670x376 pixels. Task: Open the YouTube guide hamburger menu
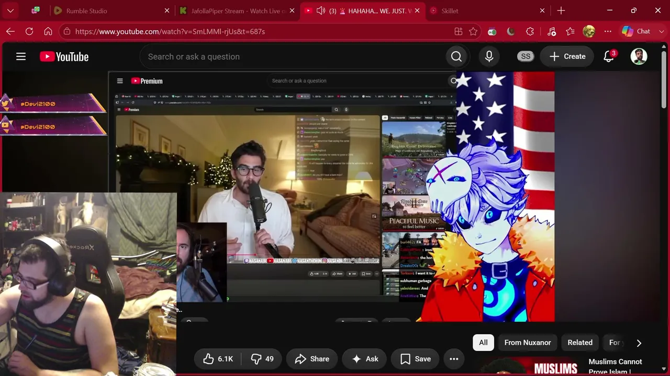tap(21, 56)
